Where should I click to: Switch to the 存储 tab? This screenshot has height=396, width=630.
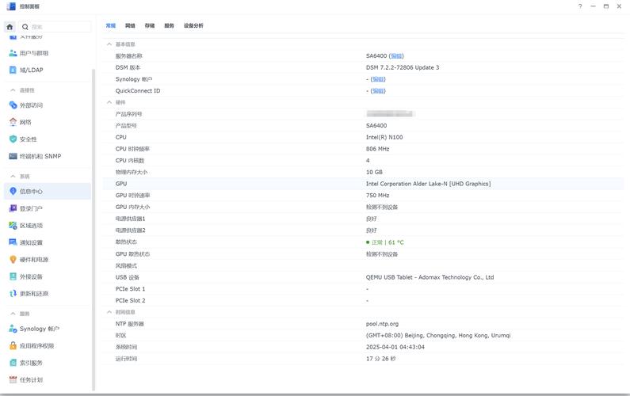click(x=150, y=25)
